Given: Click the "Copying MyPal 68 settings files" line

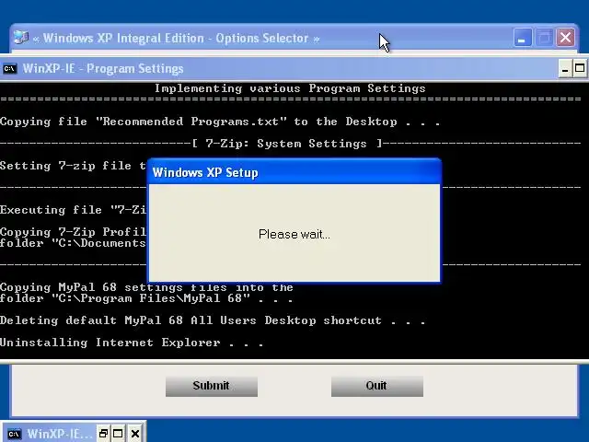Looking at the screenshot, I should 146,287.
